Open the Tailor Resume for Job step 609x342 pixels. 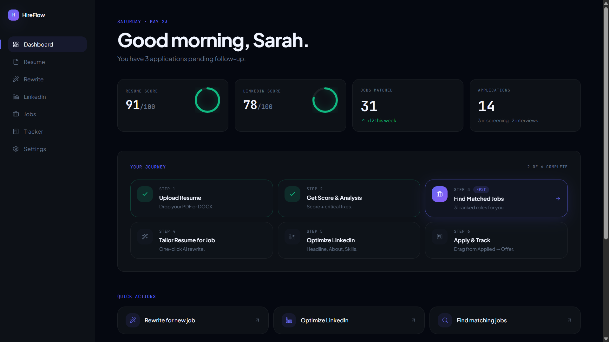pos(202,240)
